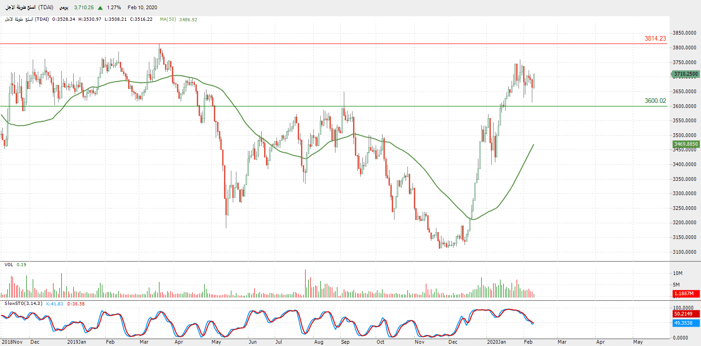This screenshot has height=346, width=701.
Task: Click the SlowSTO(3,14,3) indicator label
Action: (x=23, y=304)
